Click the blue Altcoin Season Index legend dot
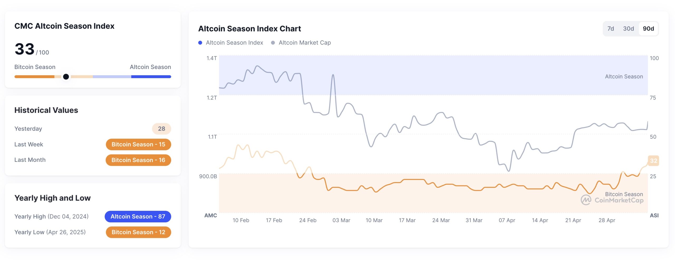 [x=200, y=43]
